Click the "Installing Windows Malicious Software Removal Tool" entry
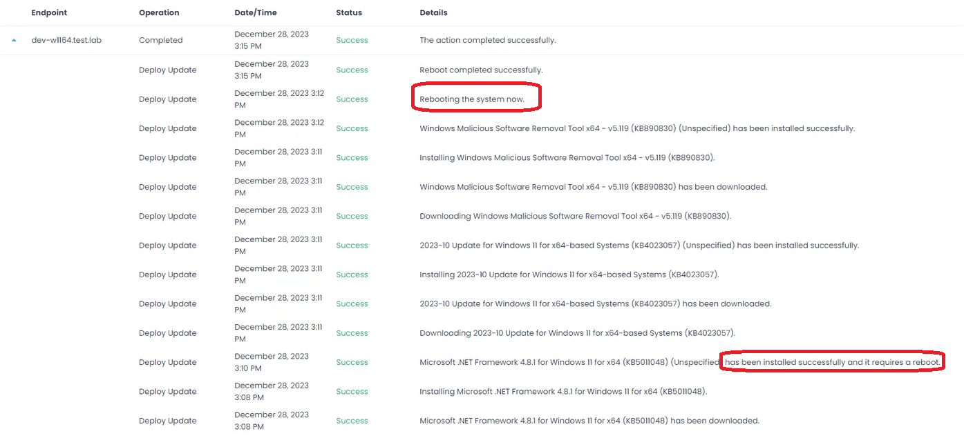The image size is (964, 438). 567,157
